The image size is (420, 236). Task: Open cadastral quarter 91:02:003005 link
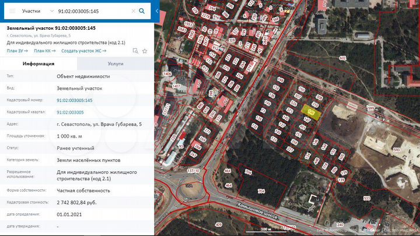tap(70, 112)
